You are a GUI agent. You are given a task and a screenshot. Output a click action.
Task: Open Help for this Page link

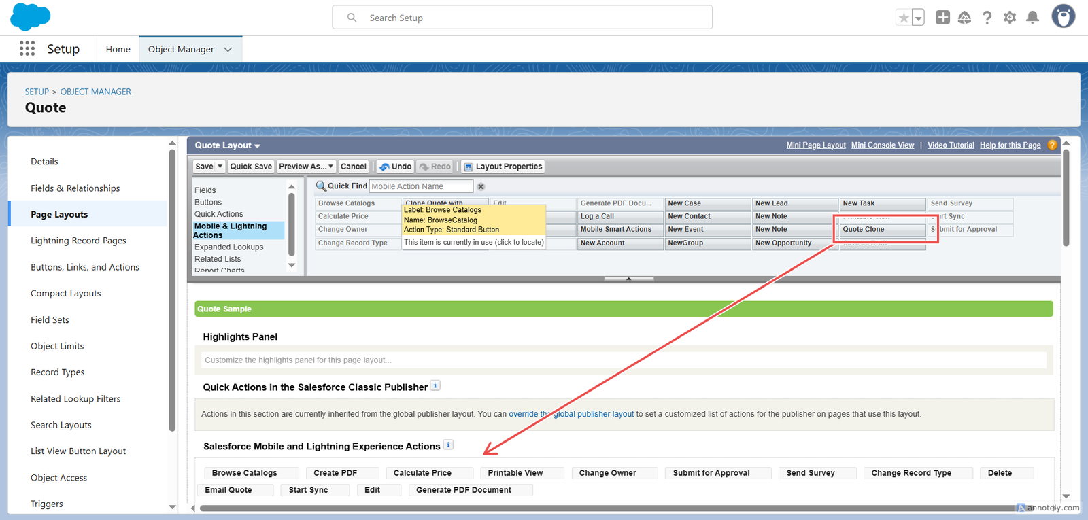(1010, 145)
